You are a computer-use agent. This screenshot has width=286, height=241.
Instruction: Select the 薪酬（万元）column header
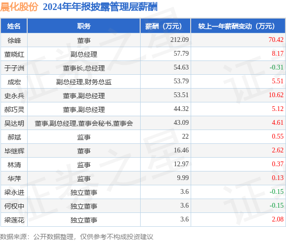coord(165,26)
